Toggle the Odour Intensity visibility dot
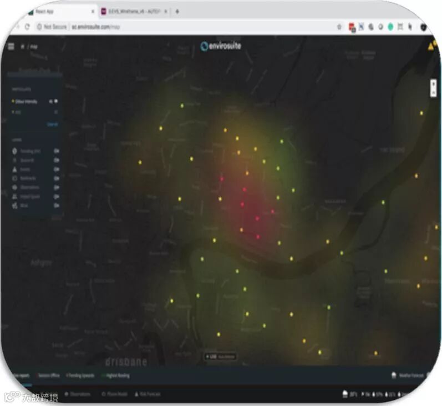The image size is (442, 406). click(56, 101)
